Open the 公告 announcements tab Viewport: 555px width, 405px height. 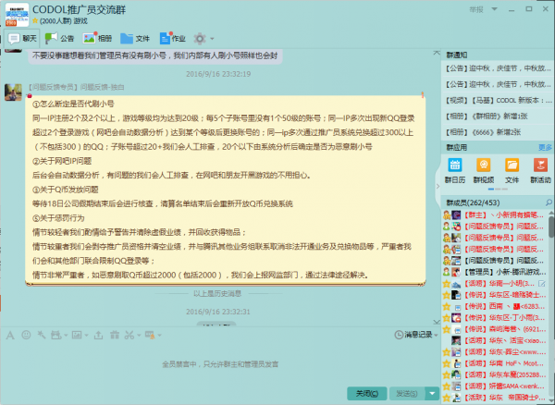[60, 39]
